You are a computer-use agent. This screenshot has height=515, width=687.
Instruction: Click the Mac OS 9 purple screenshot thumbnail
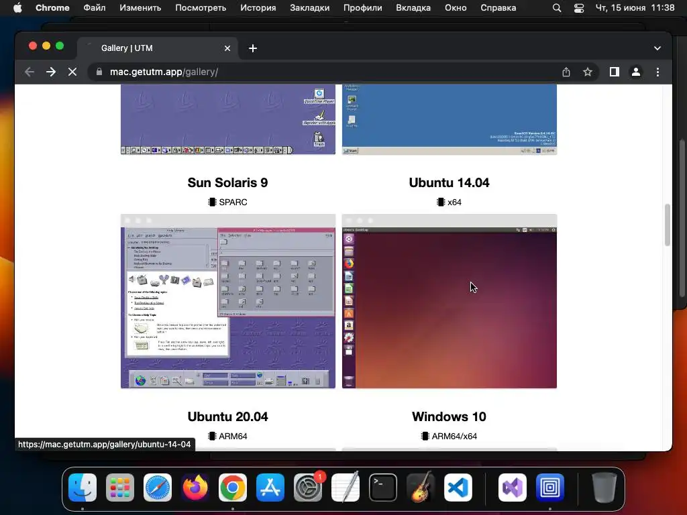point(228,119)
